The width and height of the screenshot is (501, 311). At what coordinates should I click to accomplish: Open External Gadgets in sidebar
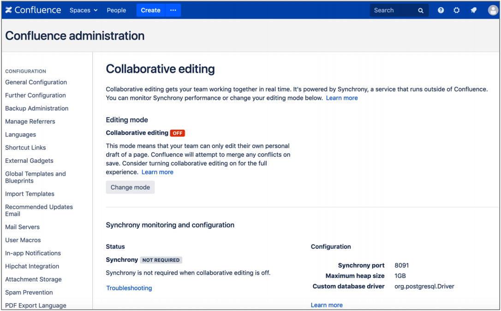click(29, 161)
